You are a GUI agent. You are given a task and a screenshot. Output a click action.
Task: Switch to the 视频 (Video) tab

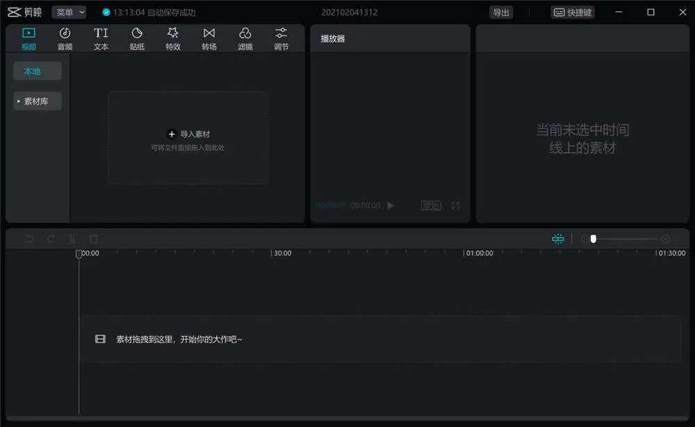[28, 38]
